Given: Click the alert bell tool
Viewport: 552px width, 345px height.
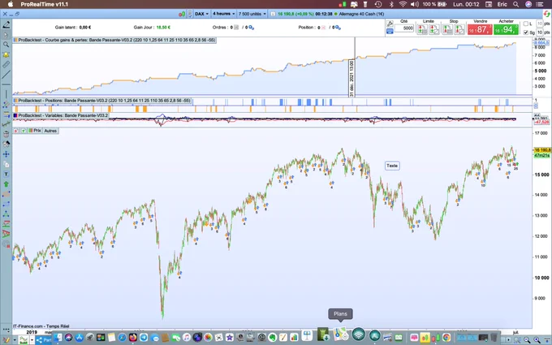Looking at the screenshot, I should pyautogui.click(x=6, y=54).
